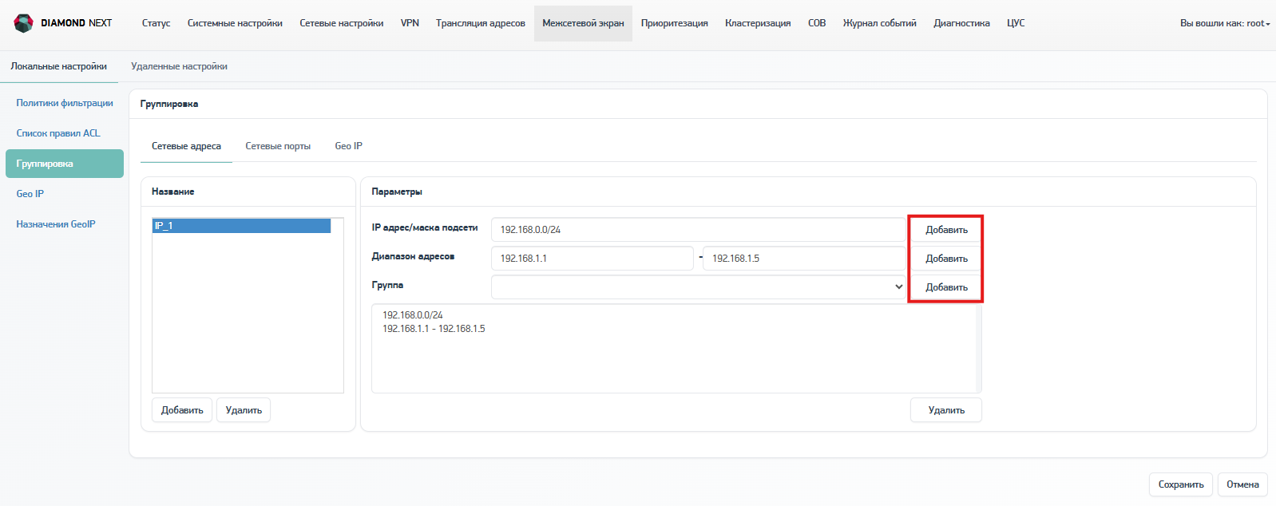Focus the range start field 192.168.1.1
Viewport: 1276px width, 506px height.
pyautogui.click(x=592, y=258)
